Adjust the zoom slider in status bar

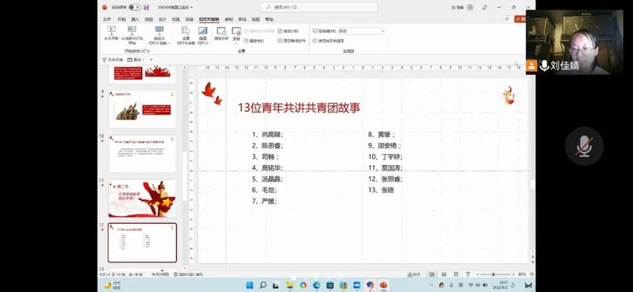(x=493, y=275)
